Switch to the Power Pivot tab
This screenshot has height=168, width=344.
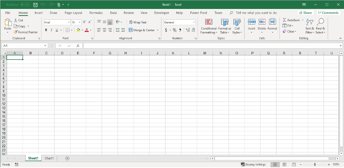[x=199, y=13]
